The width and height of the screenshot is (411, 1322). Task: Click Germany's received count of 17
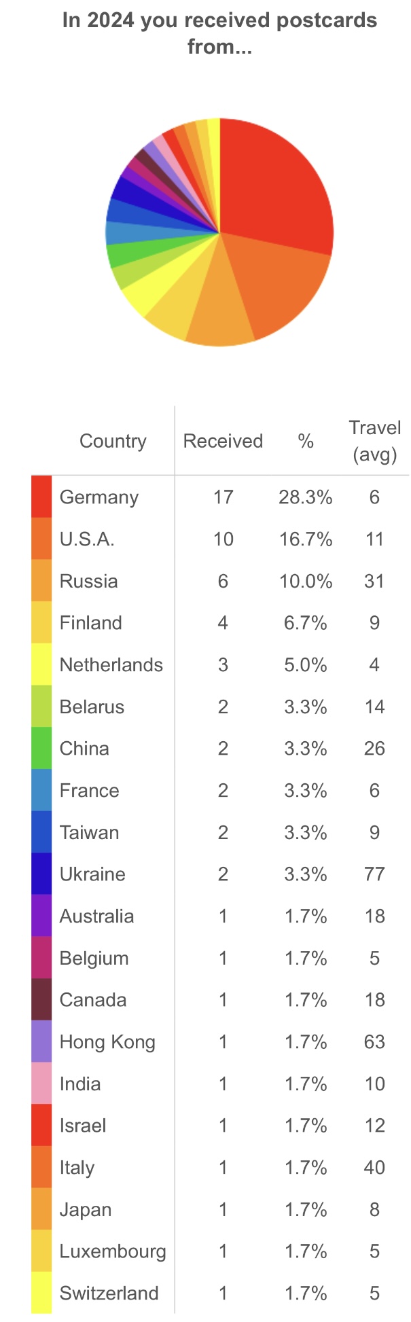pos(223,497)
